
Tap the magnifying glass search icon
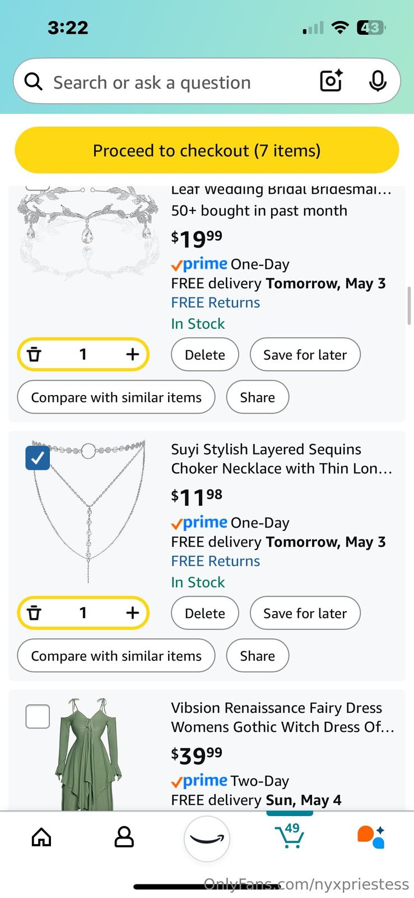34,82
